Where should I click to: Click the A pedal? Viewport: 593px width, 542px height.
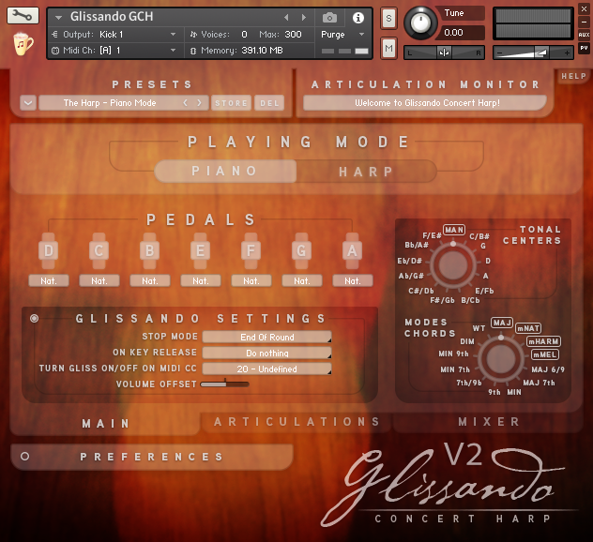(x=352, y=250)
